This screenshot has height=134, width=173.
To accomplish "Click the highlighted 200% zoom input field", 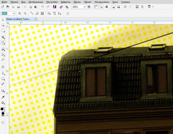I will [x=6, y=14].
